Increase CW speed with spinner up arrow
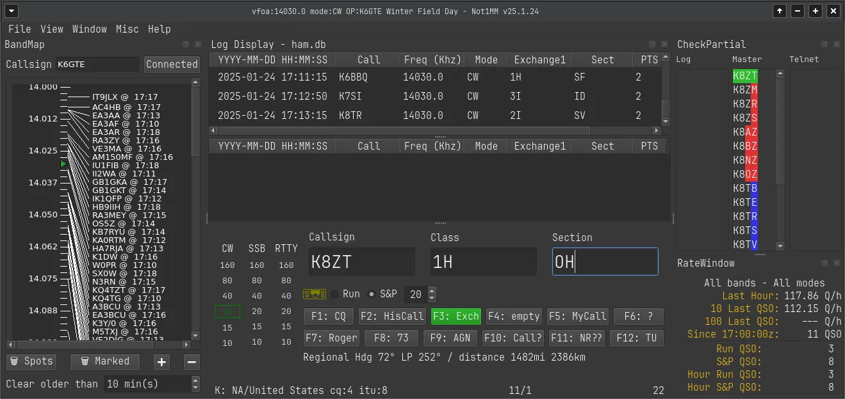Image resolution: width=845 pixels, height=399 pixels. click(432, 290)
